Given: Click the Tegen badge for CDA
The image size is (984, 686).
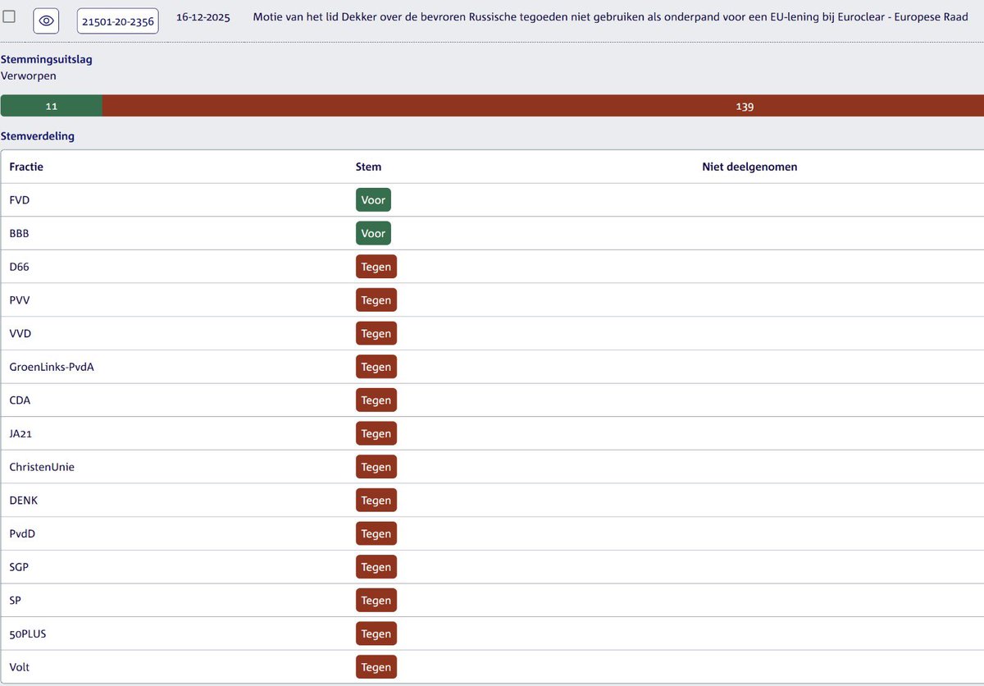Looking at the screenshot, I should [x=376, y=400].
